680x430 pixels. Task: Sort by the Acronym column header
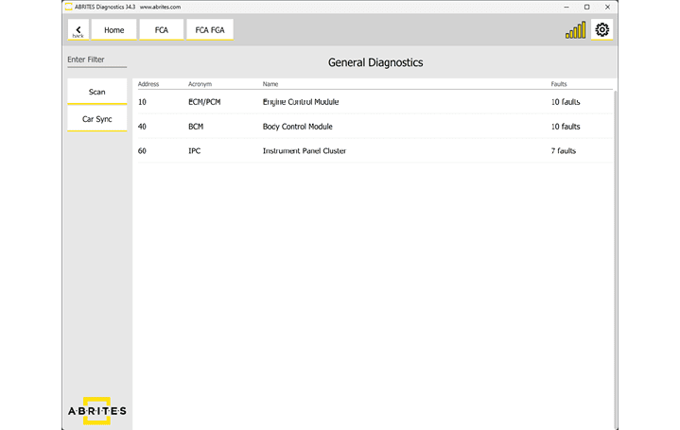pos(200,84)
